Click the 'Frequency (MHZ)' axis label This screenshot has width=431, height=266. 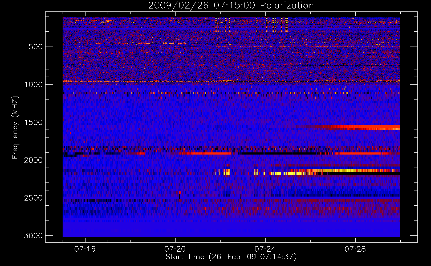coord(15,128)
